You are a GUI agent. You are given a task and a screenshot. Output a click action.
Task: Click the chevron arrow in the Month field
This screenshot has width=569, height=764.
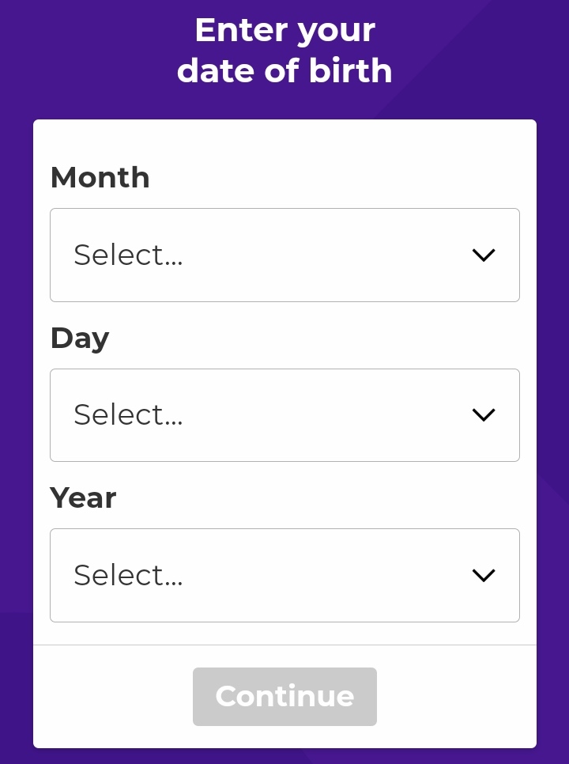click(x=484, y=255)
